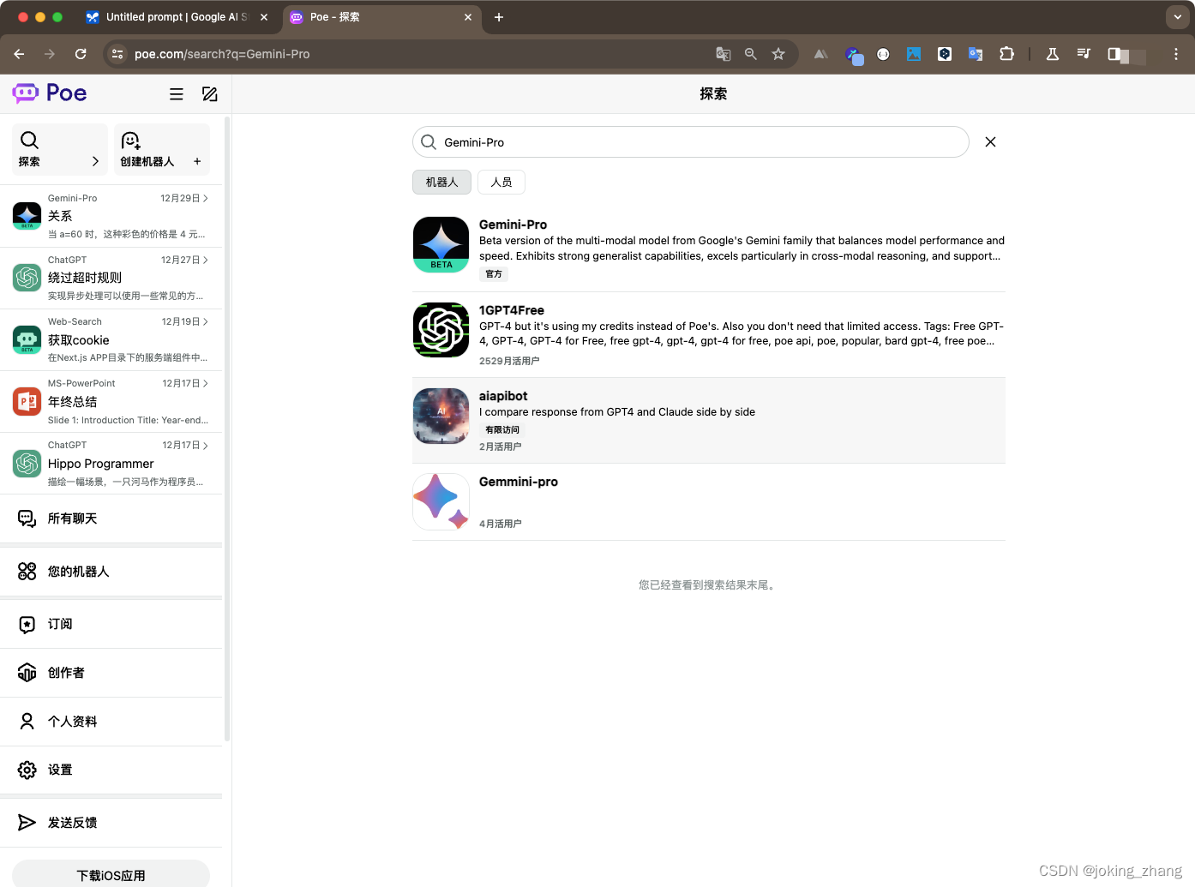Open a new browser tab
This screenshot has height=887, width=1195.
[x=499, y=17]
